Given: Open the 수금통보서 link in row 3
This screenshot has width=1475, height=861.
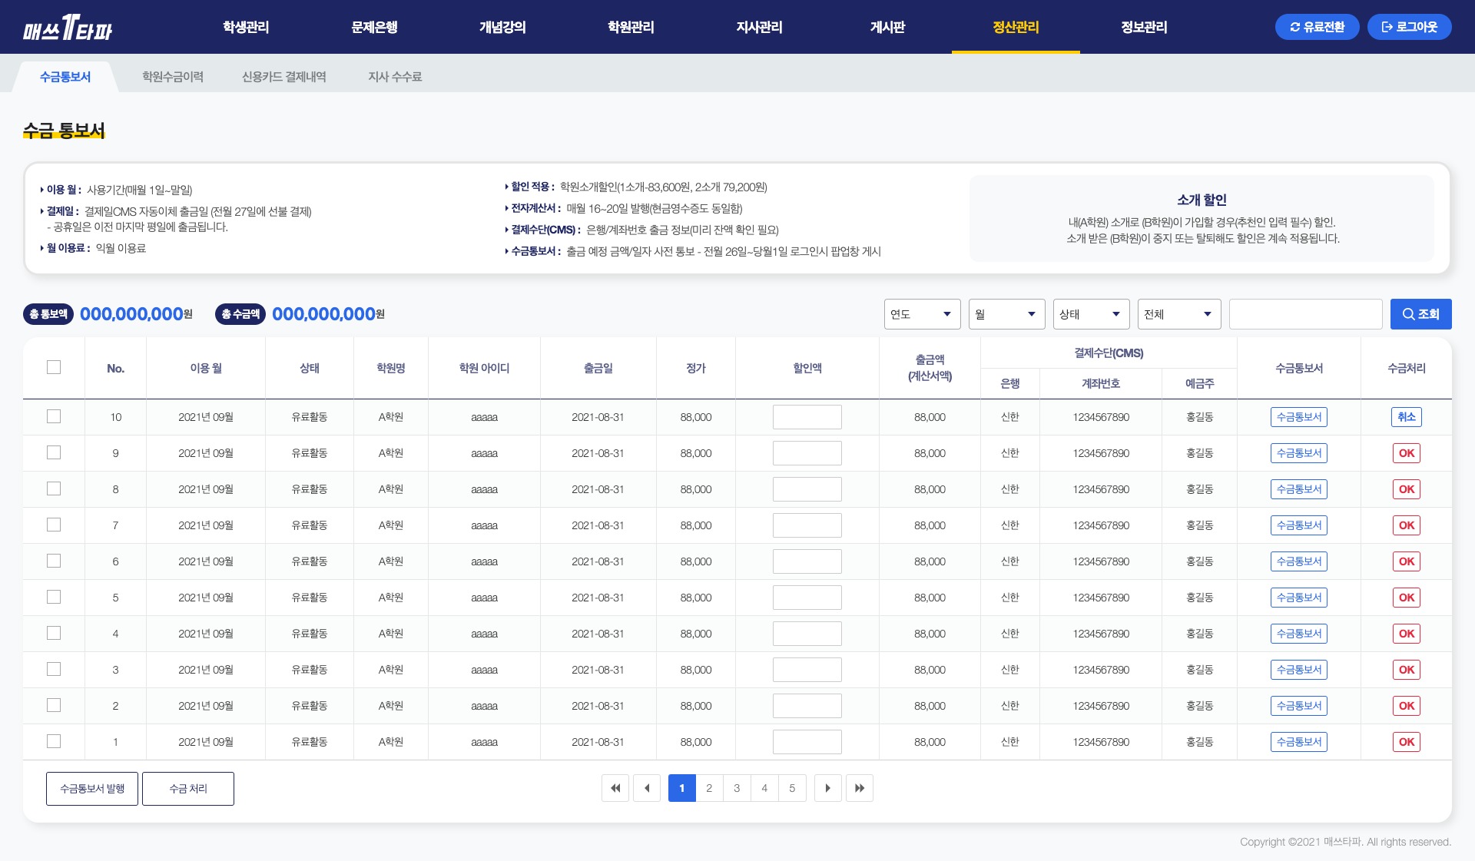Looking at the screenshot, I should pyautogui.click(x=1299, y=670).
